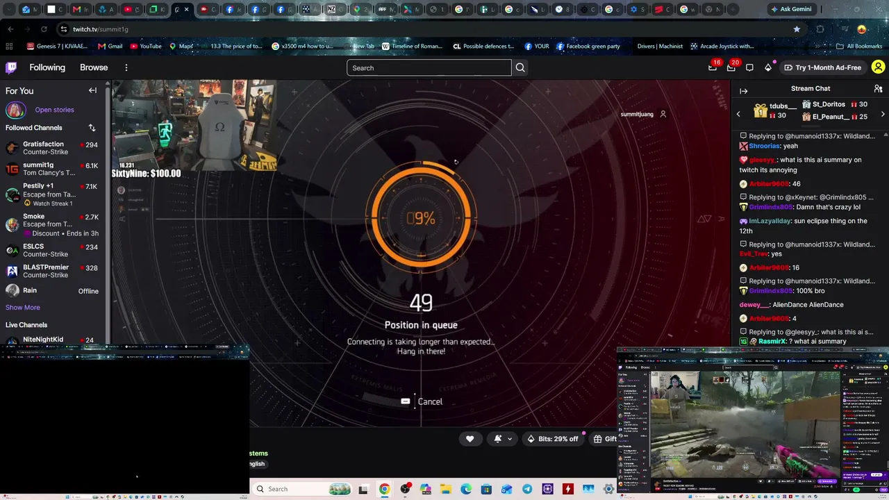Toggle the bell notification button
The width and height of the screenshot is (889, 500).
click(498, 439)
